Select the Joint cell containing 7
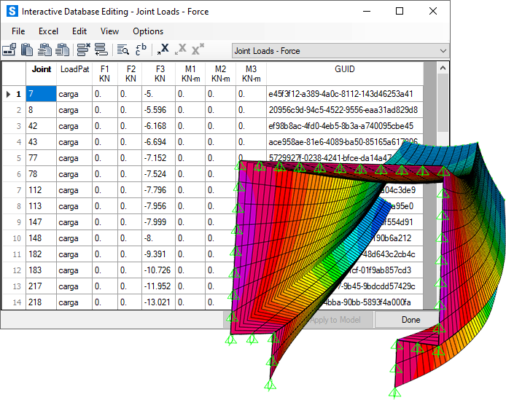 coord(41,94)
